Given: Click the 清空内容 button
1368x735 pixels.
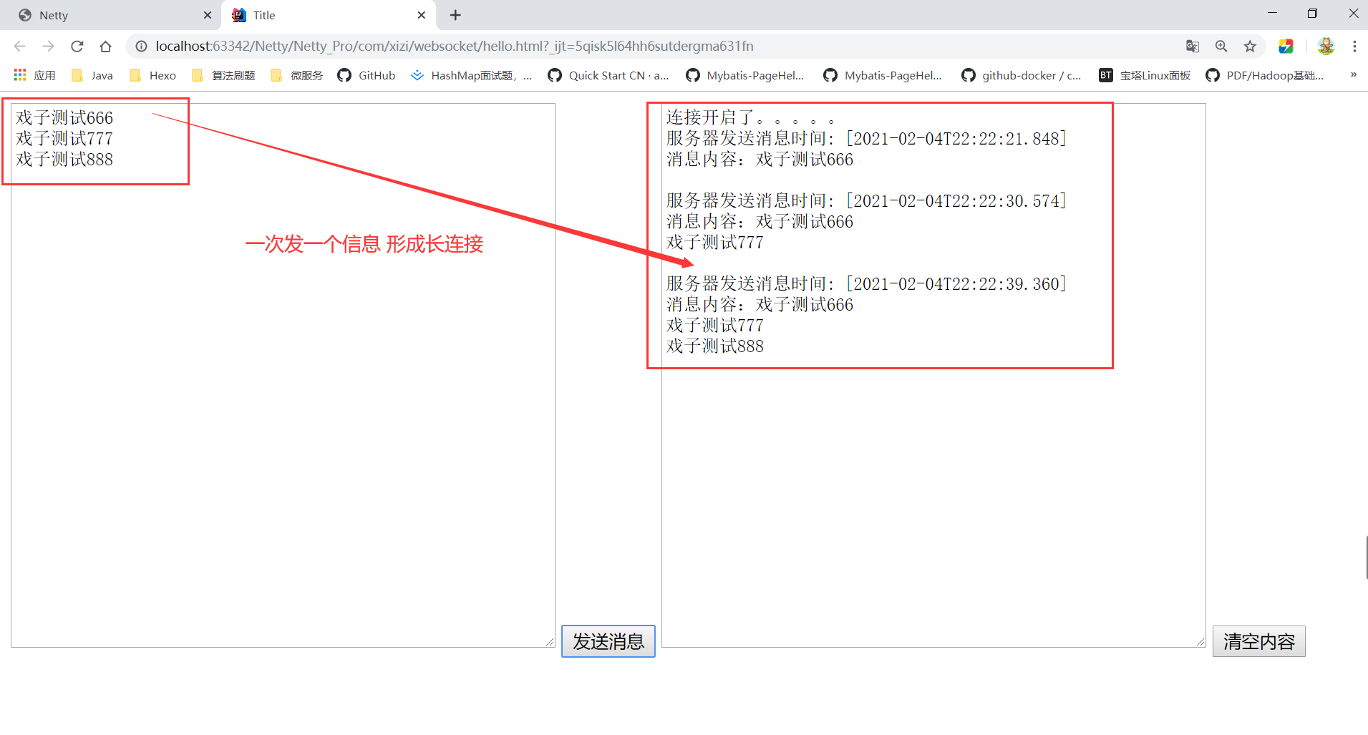Looking at the screenshot, I should click(x=1259, y=641).
